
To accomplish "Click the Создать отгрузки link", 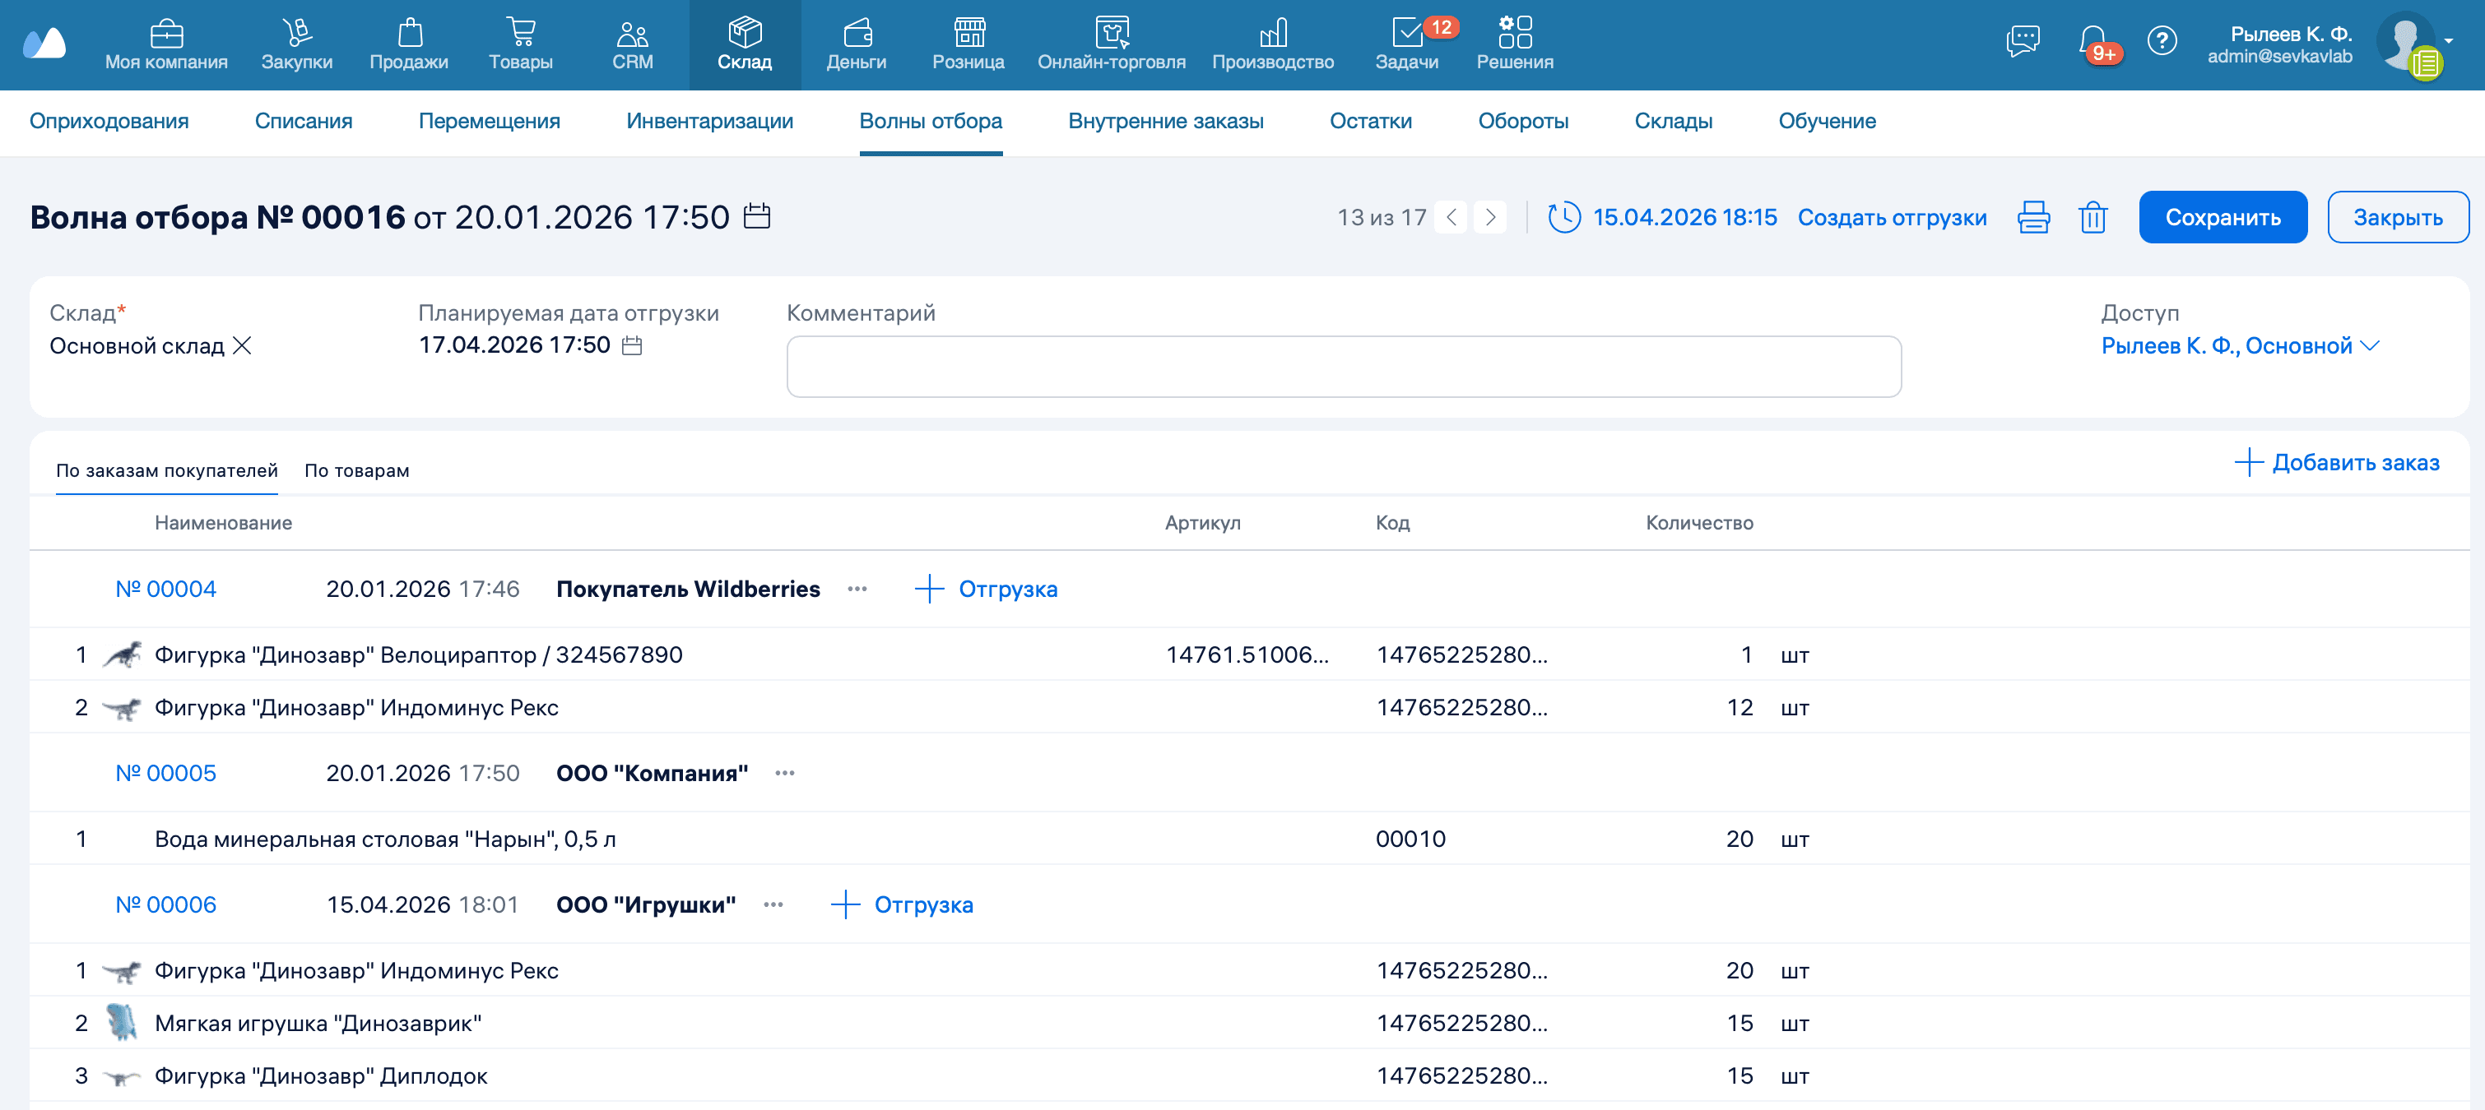I will 1892,217.
